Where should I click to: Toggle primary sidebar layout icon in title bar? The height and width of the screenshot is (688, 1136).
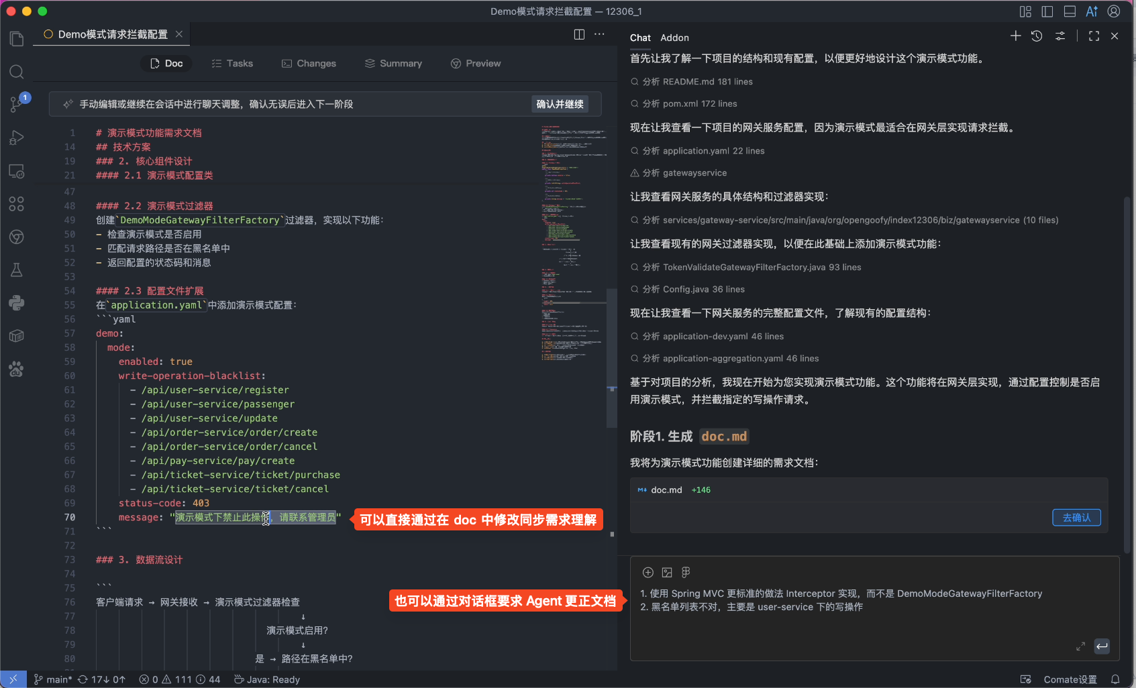pyautogui.click(x=1047, y=11)
